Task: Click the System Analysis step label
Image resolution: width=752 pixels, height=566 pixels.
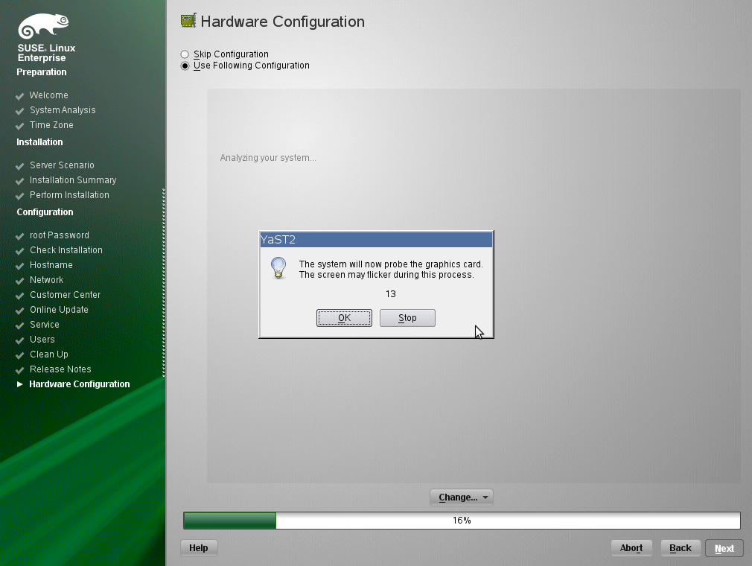Action: click(63, 109)
